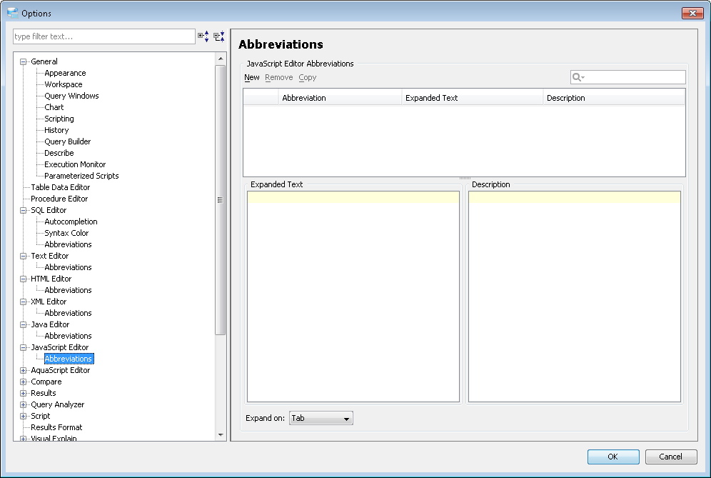Image resolution: width=711 pixels, height=478 pixels.
Task: Collapse the Java Editor node
Action: tap(23, 324)
